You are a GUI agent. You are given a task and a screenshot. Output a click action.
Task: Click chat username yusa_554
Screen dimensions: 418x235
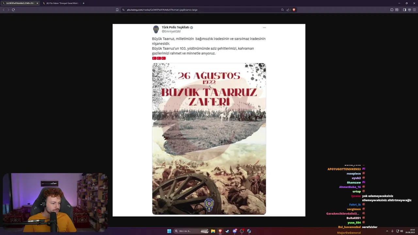[354, 223]
